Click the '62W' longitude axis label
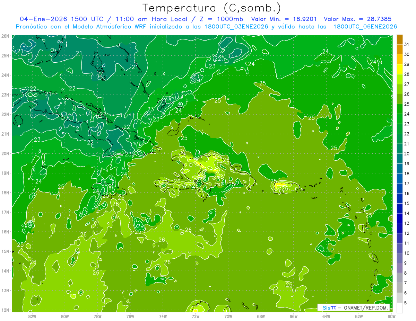Screen dimensions: 416x321 click(359, 316)
